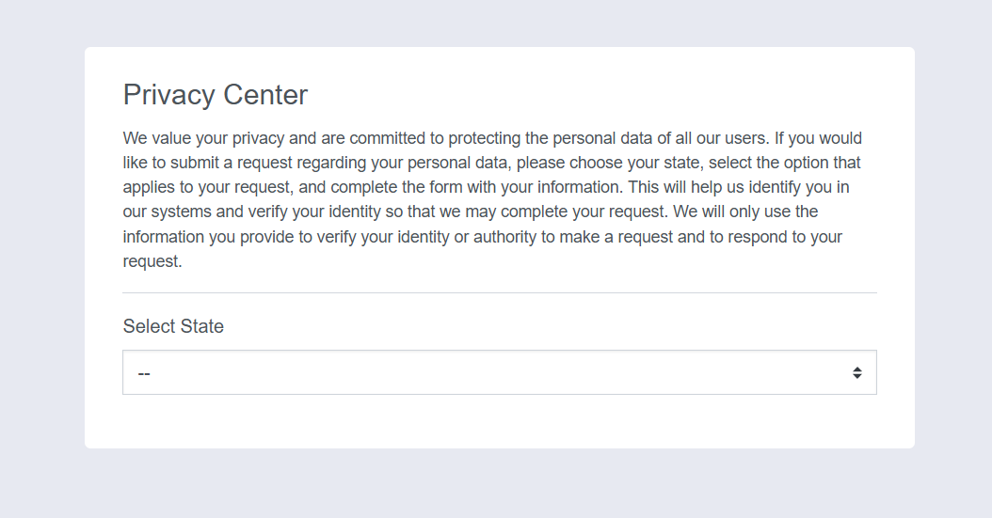
Task: Click the "Select State" label
Action: pyautogui.click(x=173, y=326)
